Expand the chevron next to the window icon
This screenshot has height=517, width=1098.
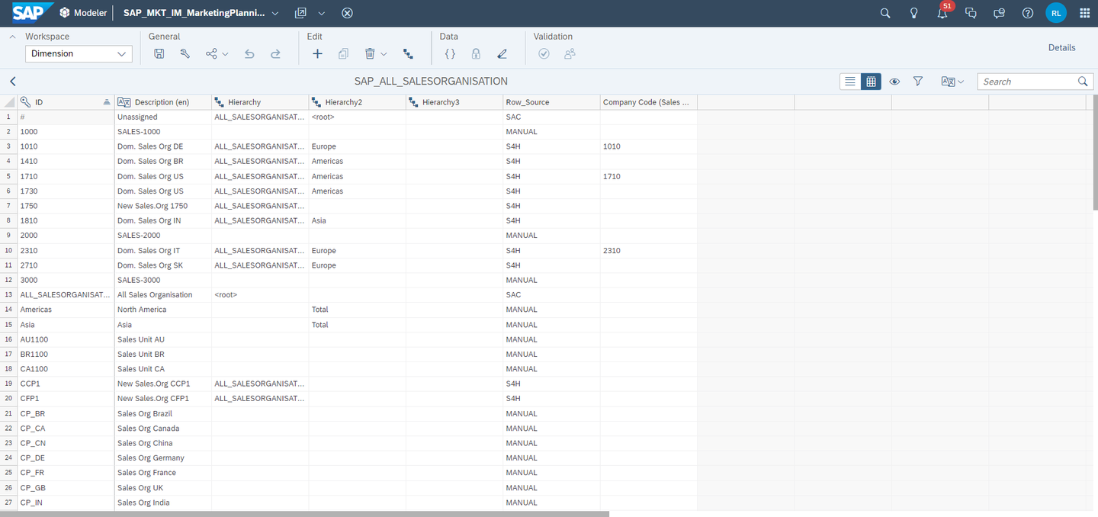point(321,14)
